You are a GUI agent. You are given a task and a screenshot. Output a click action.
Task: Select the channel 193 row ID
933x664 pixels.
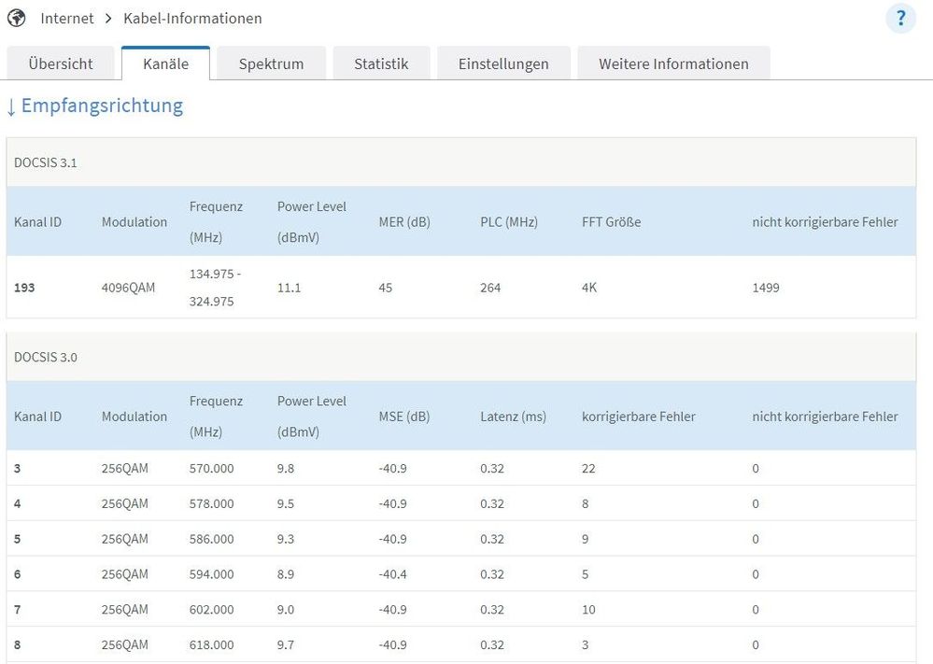pos(24,288)
